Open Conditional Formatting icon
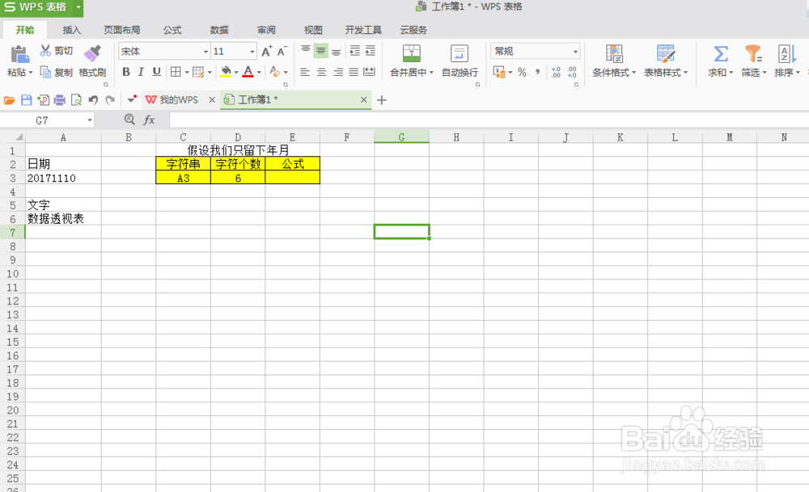Viewport: 809px width, 492px height. click(614, 53)
